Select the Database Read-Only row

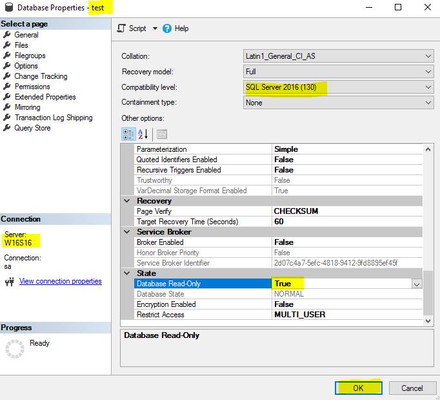click(278, 284)
